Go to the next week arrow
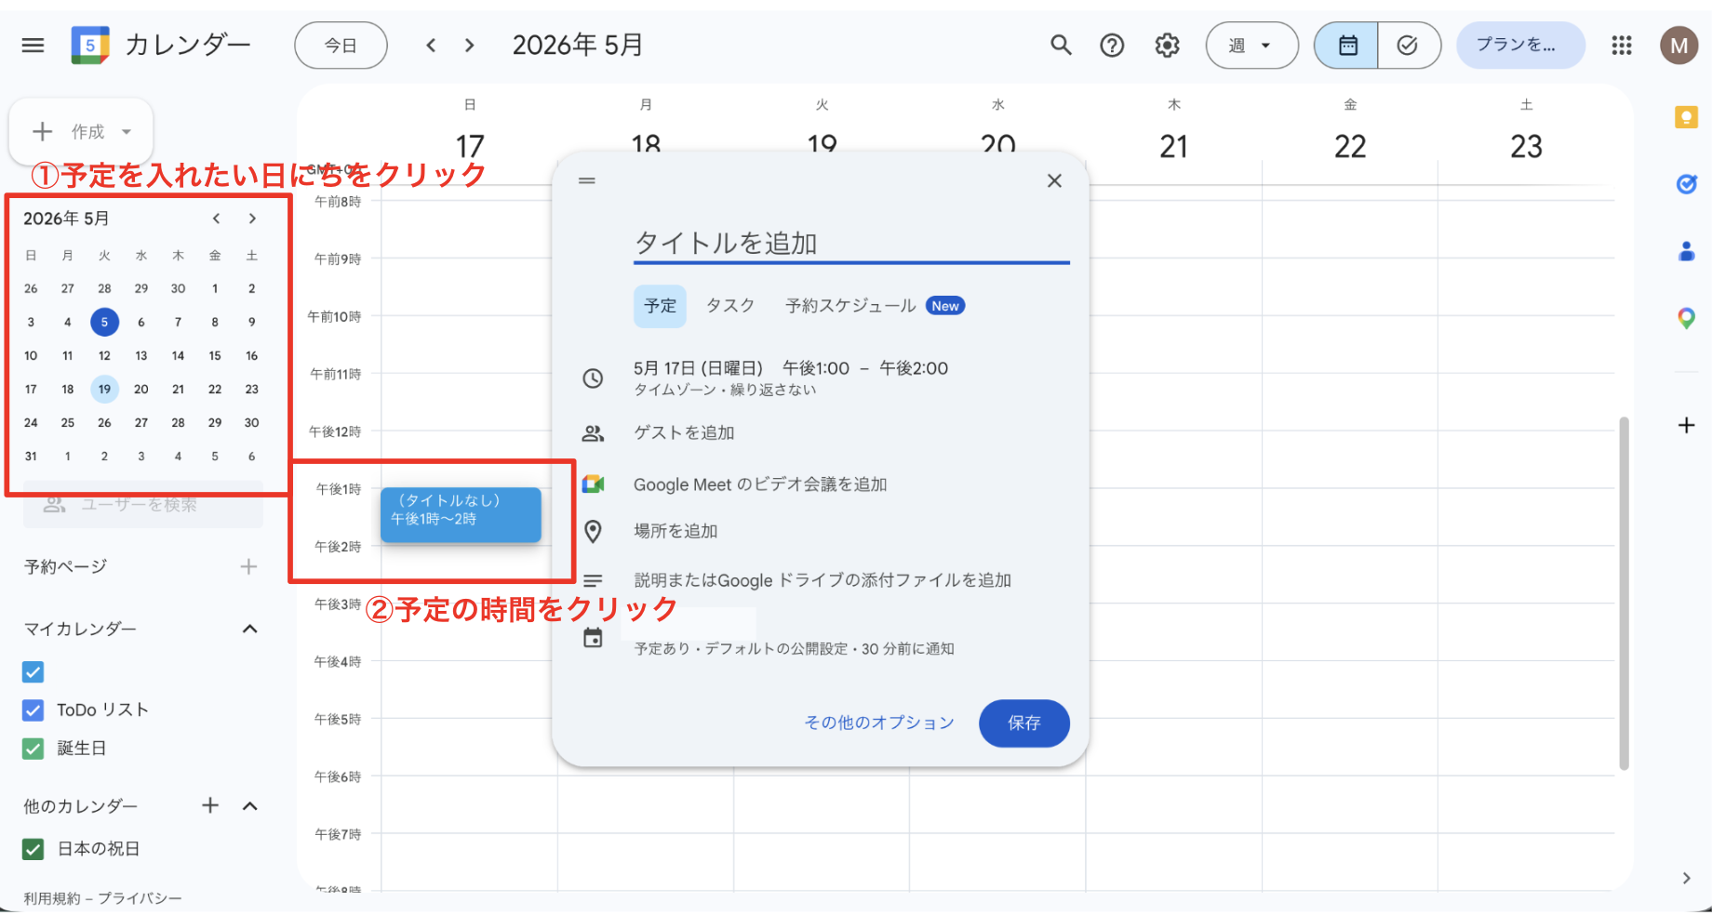 pyautogui.click(x=470, y=45)
